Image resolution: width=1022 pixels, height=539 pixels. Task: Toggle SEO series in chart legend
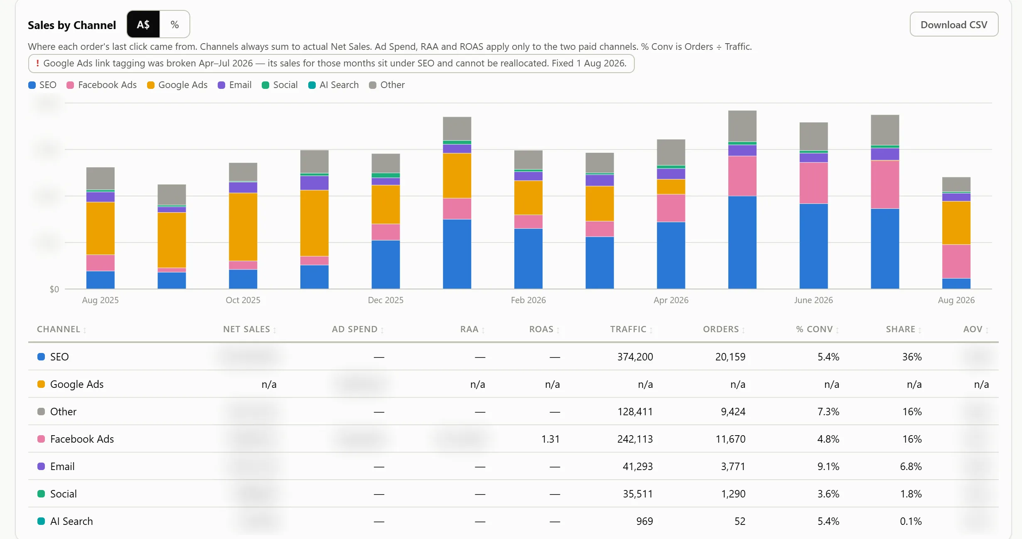tap(42, 85)
